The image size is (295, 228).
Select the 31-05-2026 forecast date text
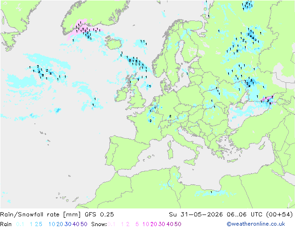point(201,215)
